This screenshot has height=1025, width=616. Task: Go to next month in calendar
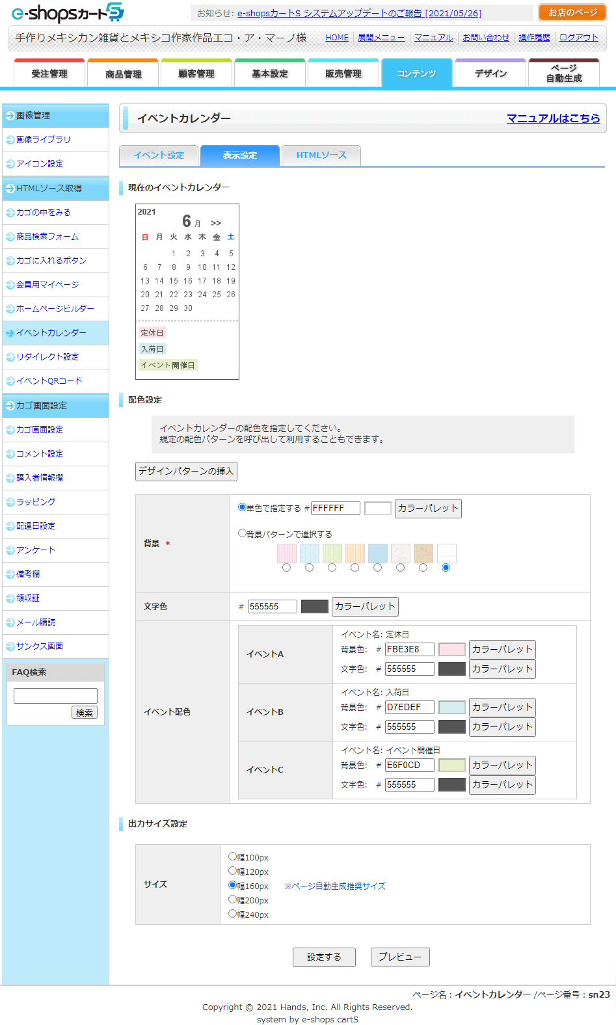[216, 223]
